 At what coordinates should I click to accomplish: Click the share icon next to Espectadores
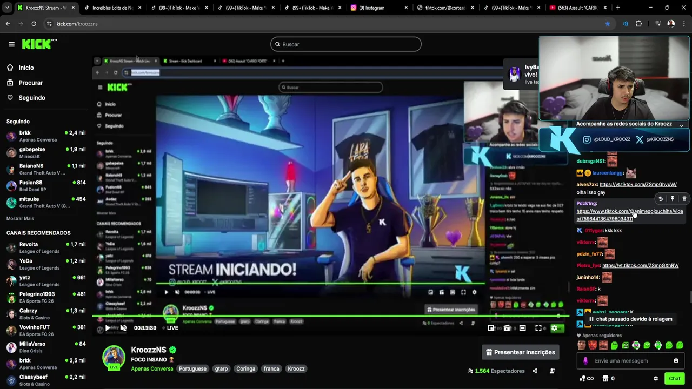pos(535,371)
